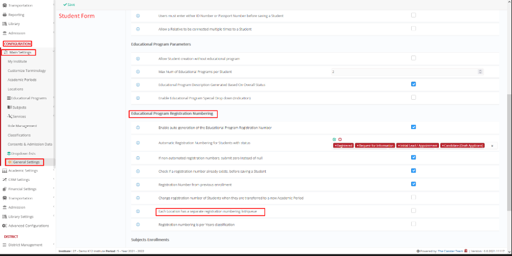The height and width of the screenshot is (256, 512).
Task: Toggle 'submit zero instead of null' checkbox
Action: click(413, 157)
